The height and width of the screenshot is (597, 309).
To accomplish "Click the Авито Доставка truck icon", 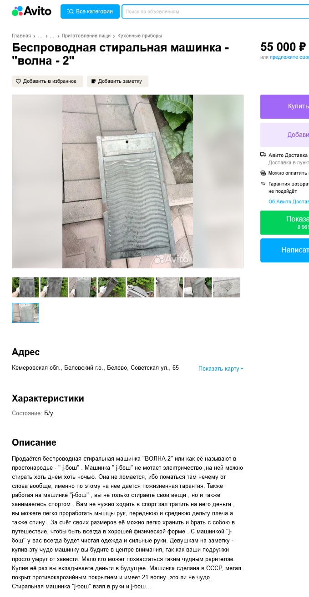I will (263, 155).
